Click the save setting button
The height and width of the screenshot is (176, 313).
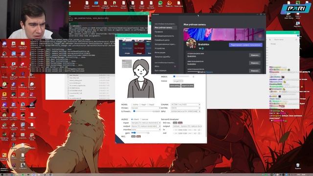(x=175, y=86)
